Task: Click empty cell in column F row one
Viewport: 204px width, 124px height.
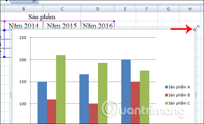Action: point(147,17)
